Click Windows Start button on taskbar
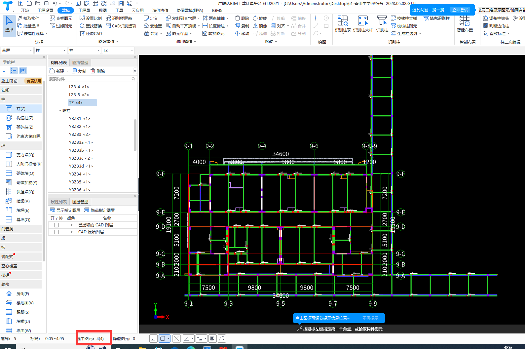 (x=8, y=347)
